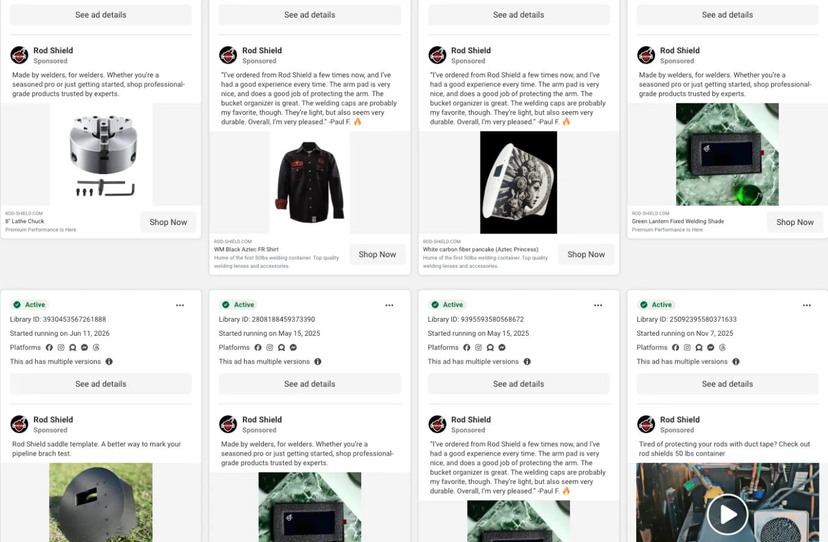Click info icon beside multiple versions for ad 3930453567261888

[x=109, y=362]
